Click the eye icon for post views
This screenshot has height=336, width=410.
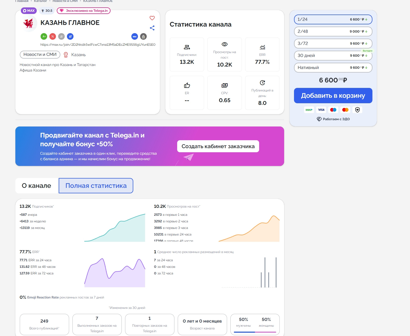point(225,44)
